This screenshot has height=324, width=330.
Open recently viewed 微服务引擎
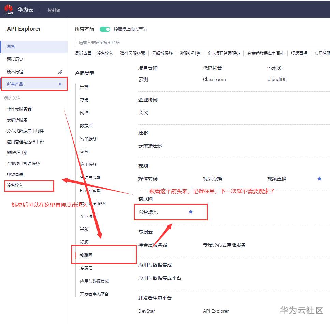[190, 54]
